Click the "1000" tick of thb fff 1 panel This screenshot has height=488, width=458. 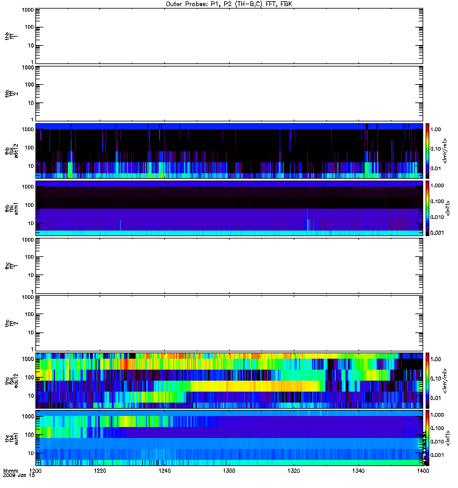27,10
